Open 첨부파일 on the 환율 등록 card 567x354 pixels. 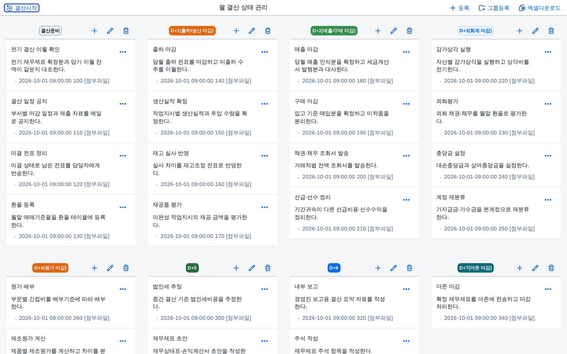[97, 236]
